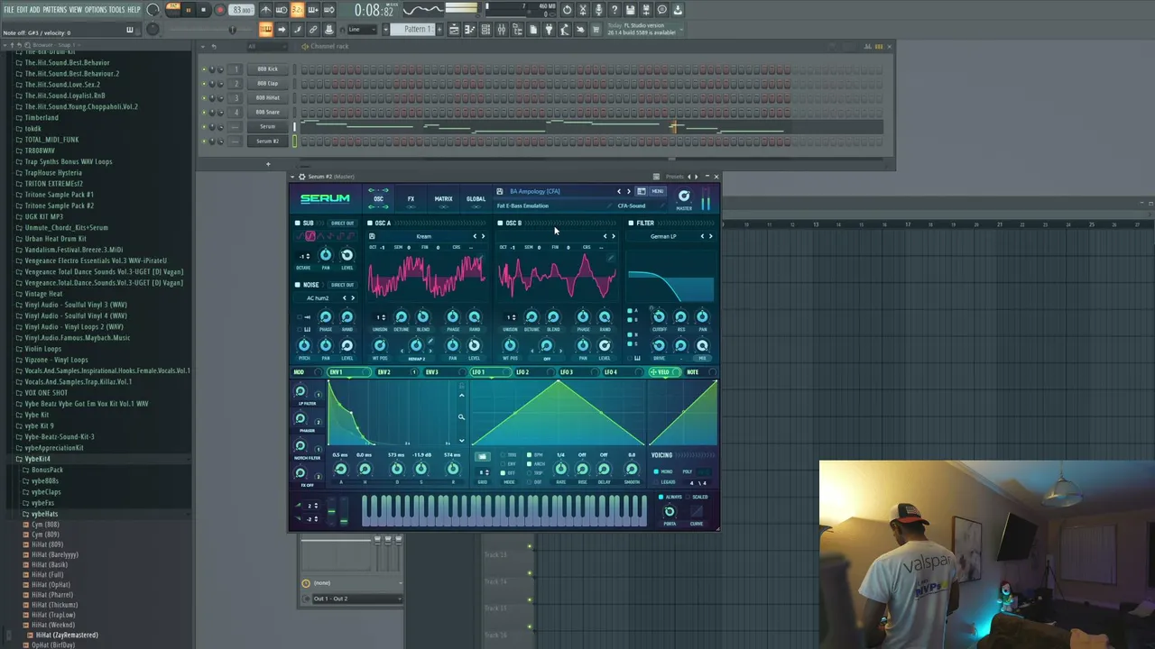The height and width of the screenshot is (649, 1155).
Task: Open the playlist icon in FL toolbar
Action: pyautogui.click(x=454, y=30)
